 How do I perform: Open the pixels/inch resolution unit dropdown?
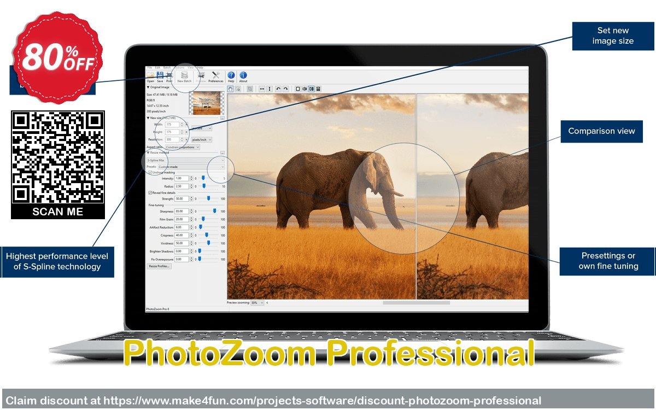202,139
